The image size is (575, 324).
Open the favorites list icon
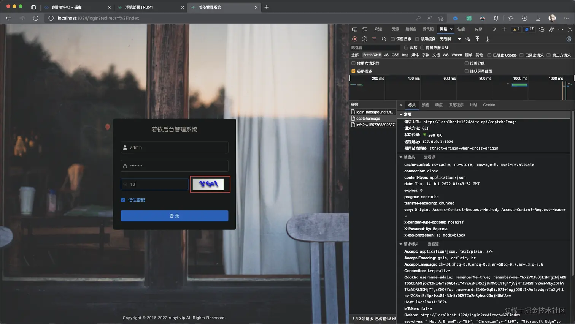(x=511, y=18)
